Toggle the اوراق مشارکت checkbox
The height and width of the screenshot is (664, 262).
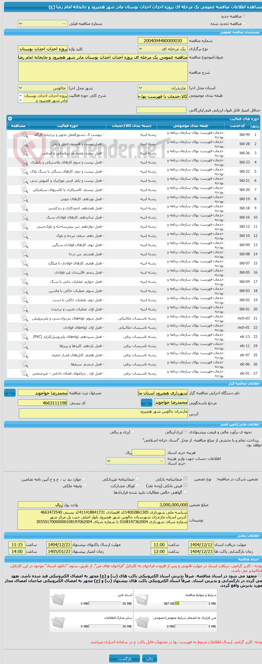click(x=138, y=485)
